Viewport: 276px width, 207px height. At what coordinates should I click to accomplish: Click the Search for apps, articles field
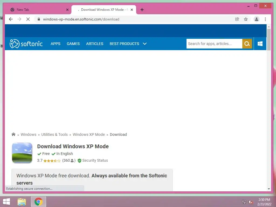click(214, 44)
